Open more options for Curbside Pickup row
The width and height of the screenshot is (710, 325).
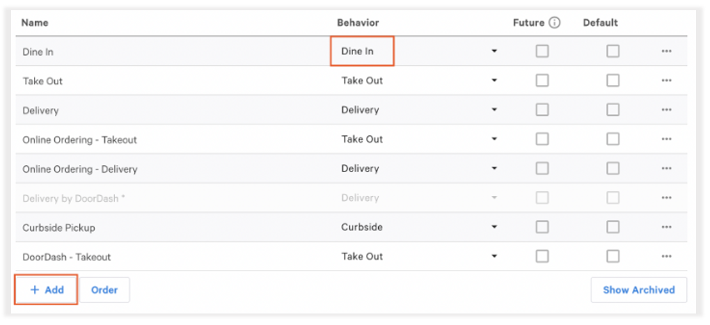click(x=667, y=227)
